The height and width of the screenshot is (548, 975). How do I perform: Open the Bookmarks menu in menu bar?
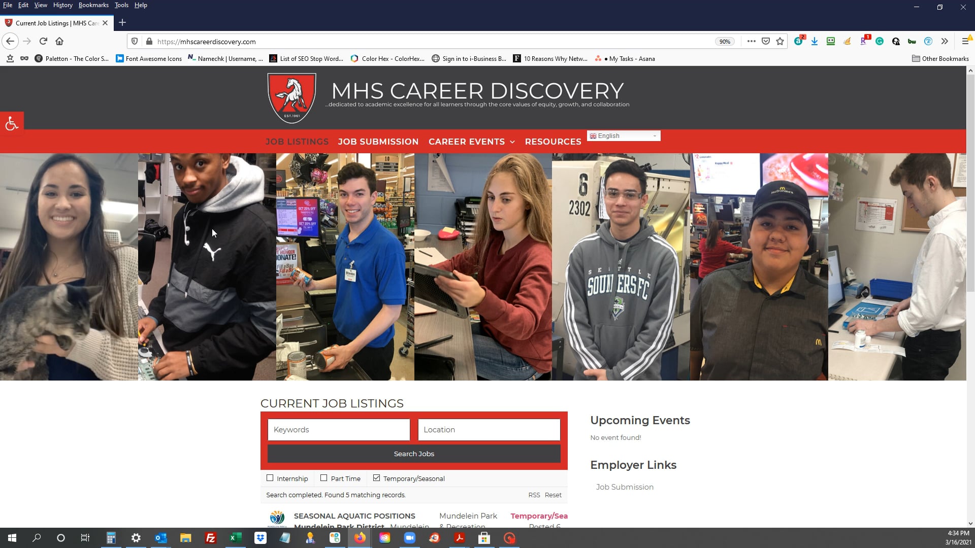pos(93,5)
